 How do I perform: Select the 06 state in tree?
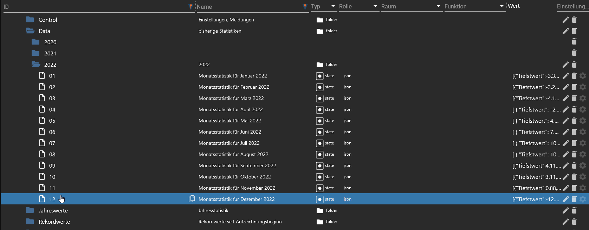click(x=52, y=132)
